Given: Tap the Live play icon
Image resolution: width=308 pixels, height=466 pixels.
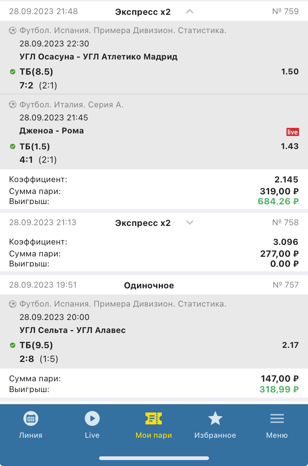Looking at the screenshot, I should click(92, 419).
